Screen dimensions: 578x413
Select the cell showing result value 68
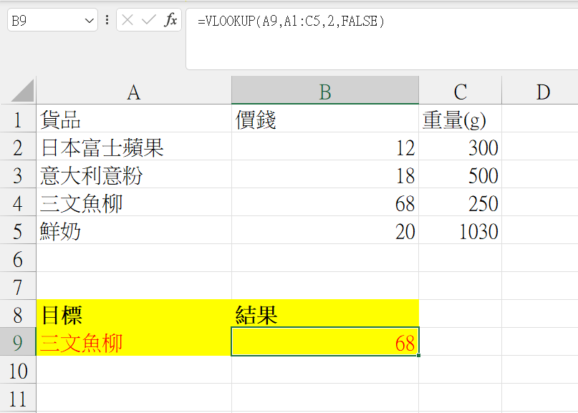click(324, 343)
